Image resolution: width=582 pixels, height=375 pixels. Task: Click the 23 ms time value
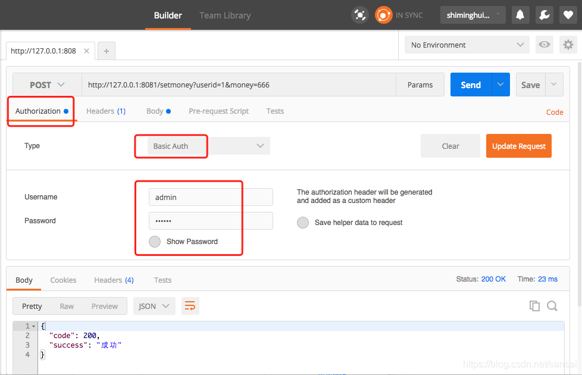(x=547, y=279)
